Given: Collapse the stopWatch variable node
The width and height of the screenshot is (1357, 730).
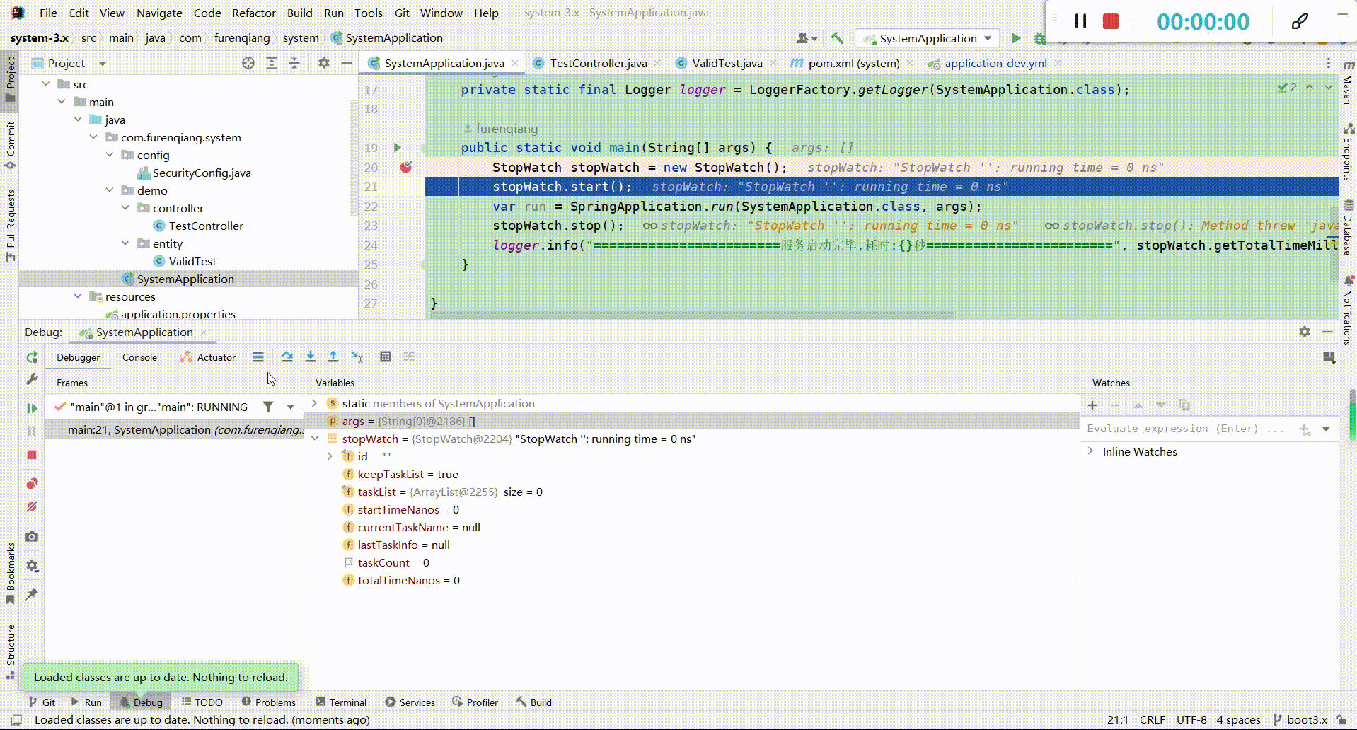Looking at the screenshot, I should tap(315, 439).
